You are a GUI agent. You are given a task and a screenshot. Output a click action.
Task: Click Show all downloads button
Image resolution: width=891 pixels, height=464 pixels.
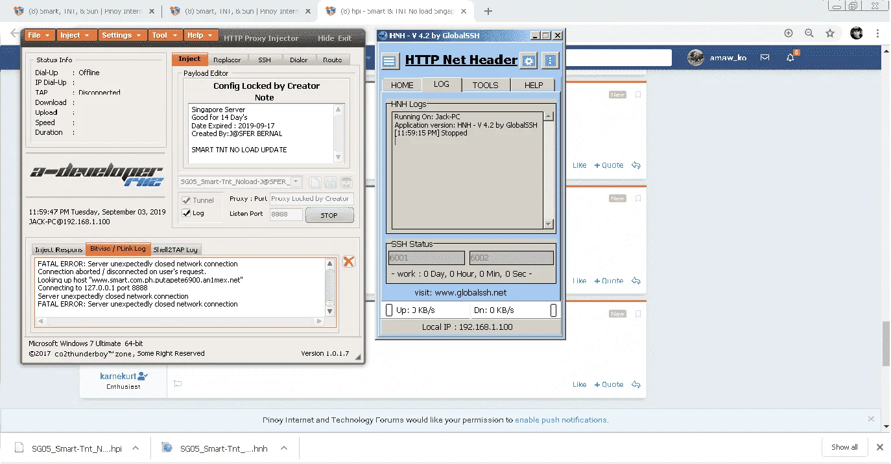tap(844, 447)
